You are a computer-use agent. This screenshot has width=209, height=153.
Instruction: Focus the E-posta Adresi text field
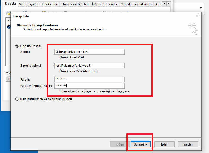89,66
